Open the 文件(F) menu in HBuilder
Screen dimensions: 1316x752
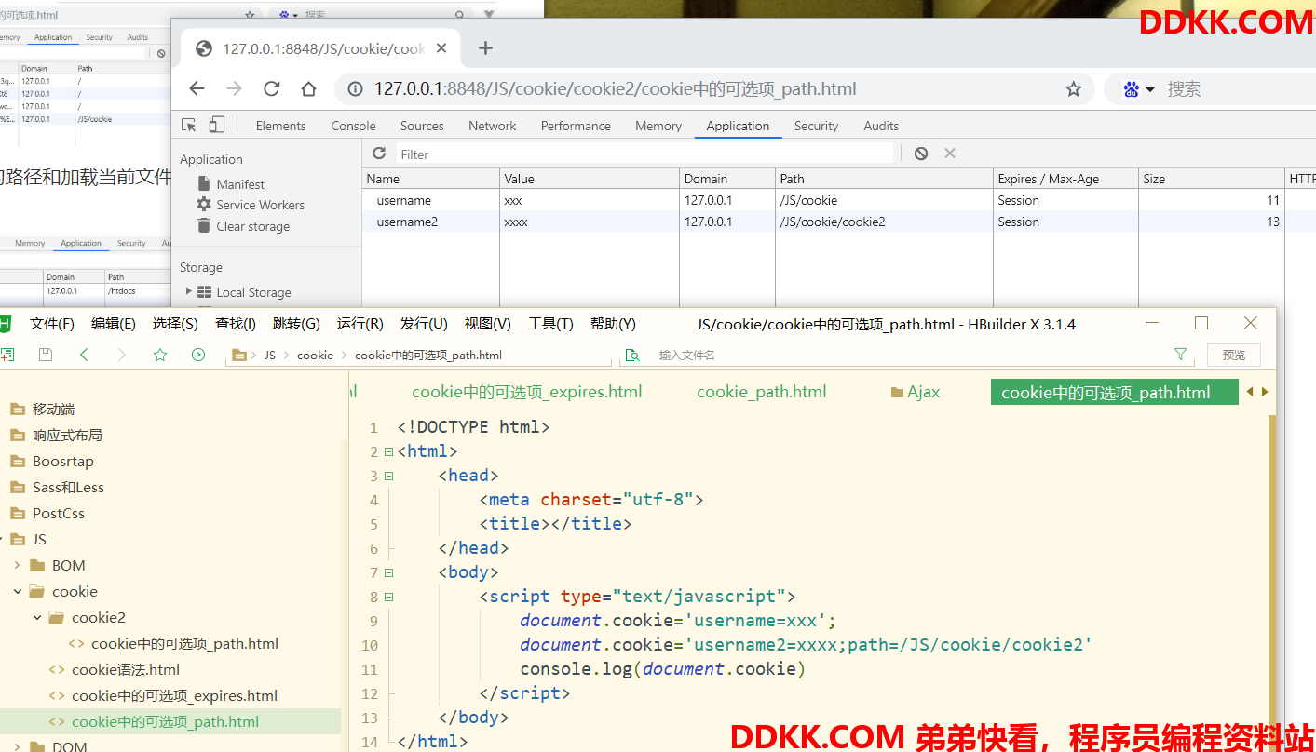(x=52, y=324)
